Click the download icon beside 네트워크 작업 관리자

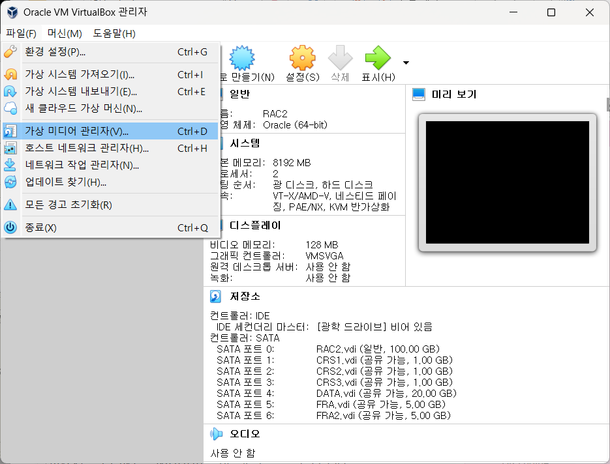pyautogui.click(x=10, y=165)
